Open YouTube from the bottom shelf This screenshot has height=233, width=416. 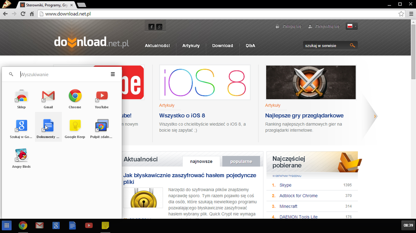point(89,225)
